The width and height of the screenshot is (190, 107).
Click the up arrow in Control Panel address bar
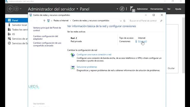point(44,21)
